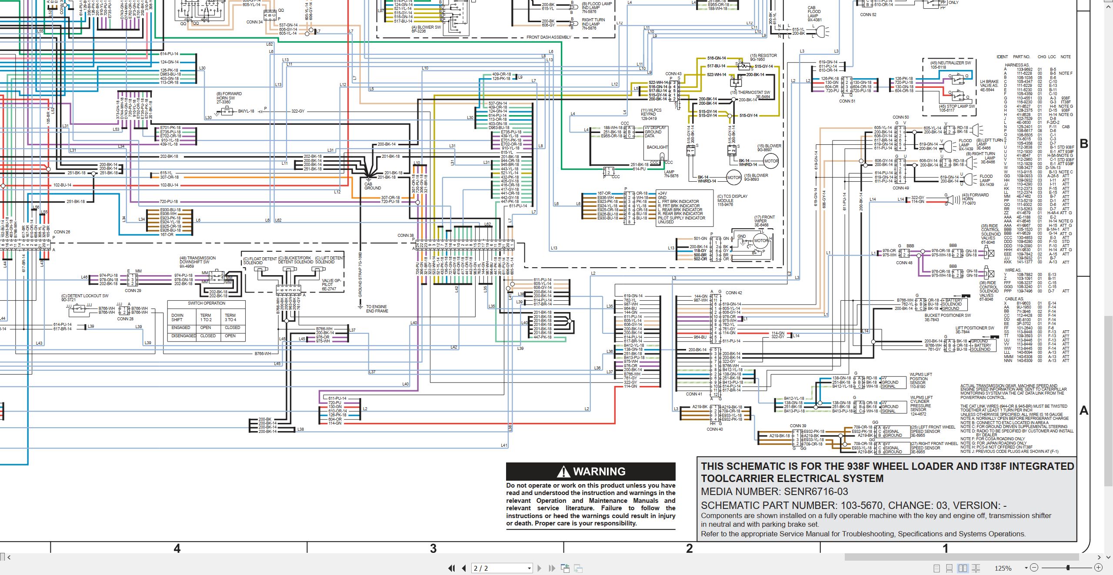The height and width of the screenshot is (575, 1113).
Task: Go to previous view icon
Action: tap(565, 568)
